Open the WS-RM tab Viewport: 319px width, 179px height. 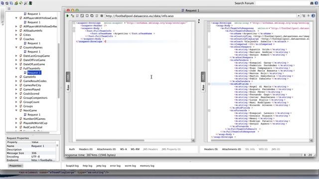coord(135,149)
